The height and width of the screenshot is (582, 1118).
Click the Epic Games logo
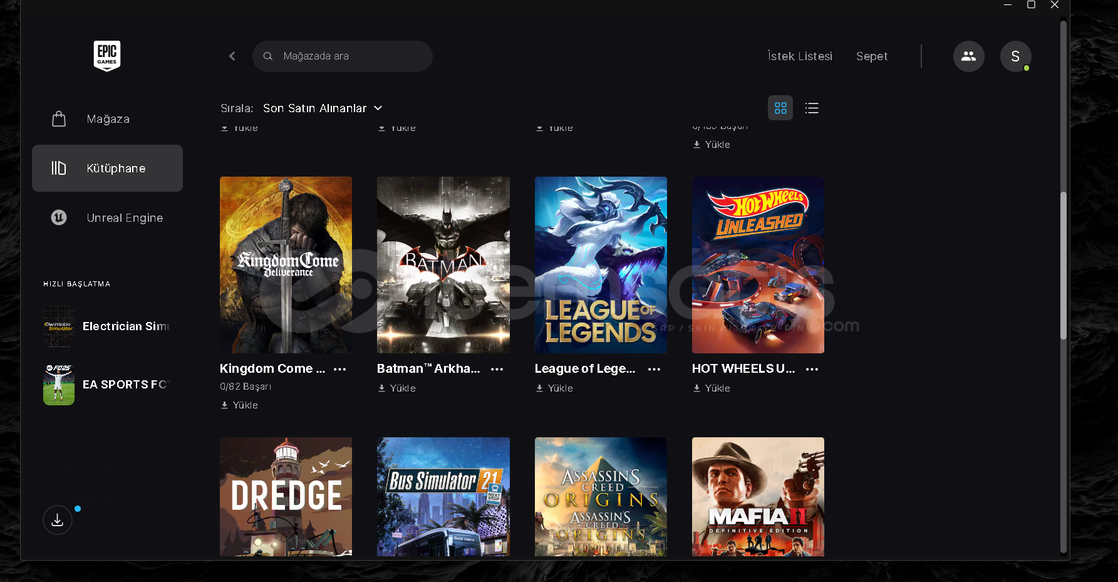click(x=107, y=56)
